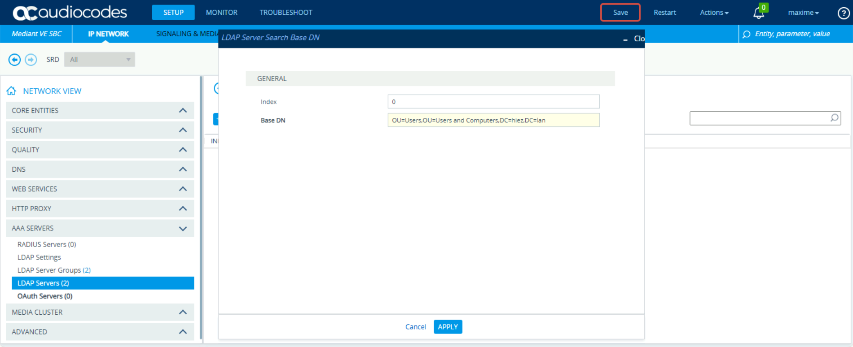Click the back navigation arrow icon

[x=14, y=60]
